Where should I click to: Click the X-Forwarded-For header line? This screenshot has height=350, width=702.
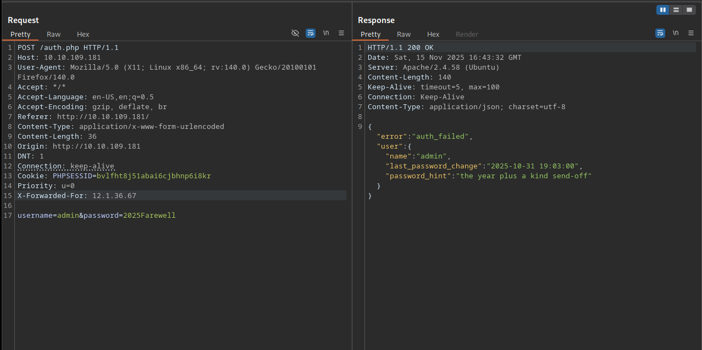point(77,196)
